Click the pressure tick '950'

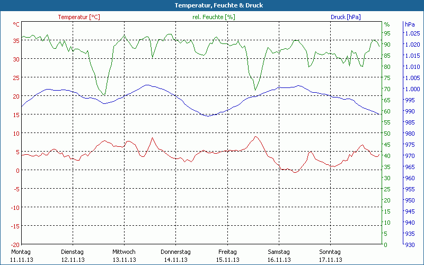coord(410,200)
